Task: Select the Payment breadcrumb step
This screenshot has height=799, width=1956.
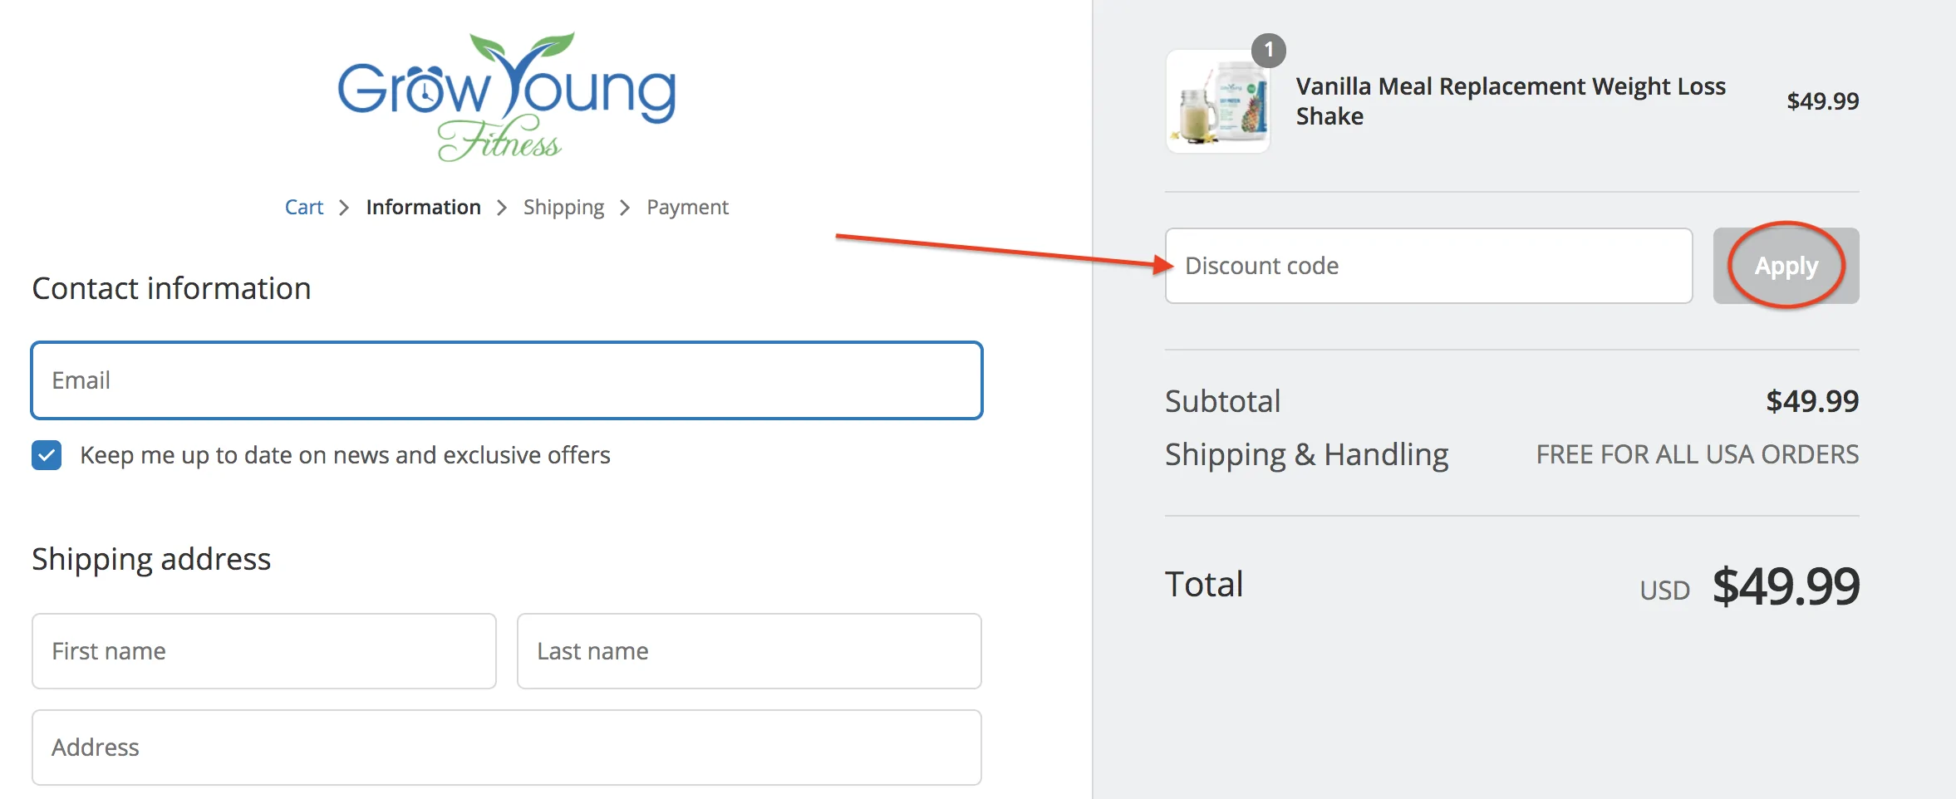Action: [687, 208]
